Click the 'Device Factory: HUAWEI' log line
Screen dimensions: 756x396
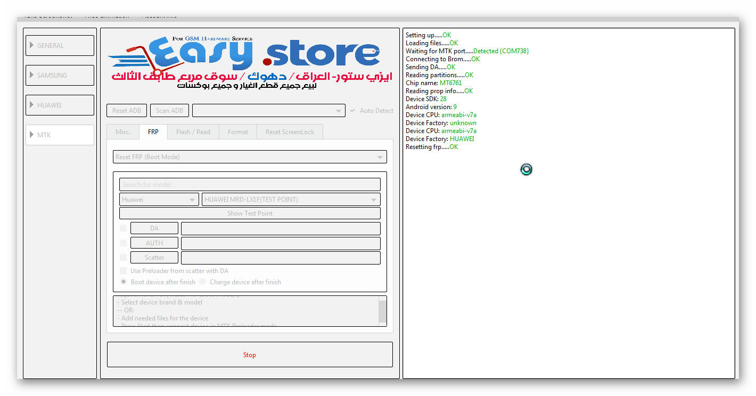[440, 139]
